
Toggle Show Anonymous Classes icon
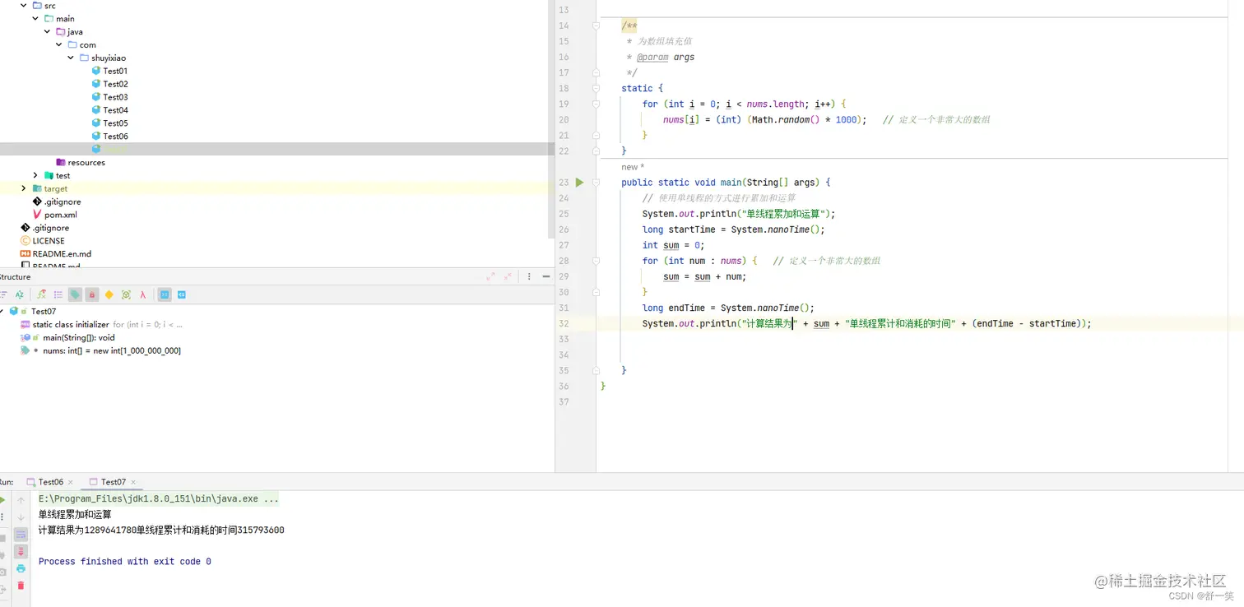pyautogui.click(x=126, y=294)
